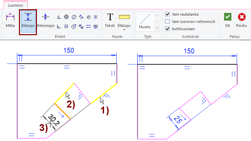The height and width of the screenshot is (141, 251).
Task: Select the arc length constraint icon
Action: 81,17
